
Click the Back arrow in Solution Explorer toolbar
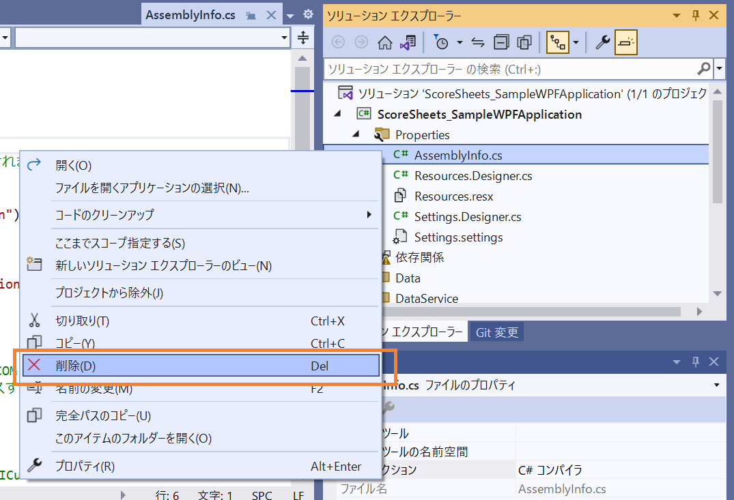point(338,42)
